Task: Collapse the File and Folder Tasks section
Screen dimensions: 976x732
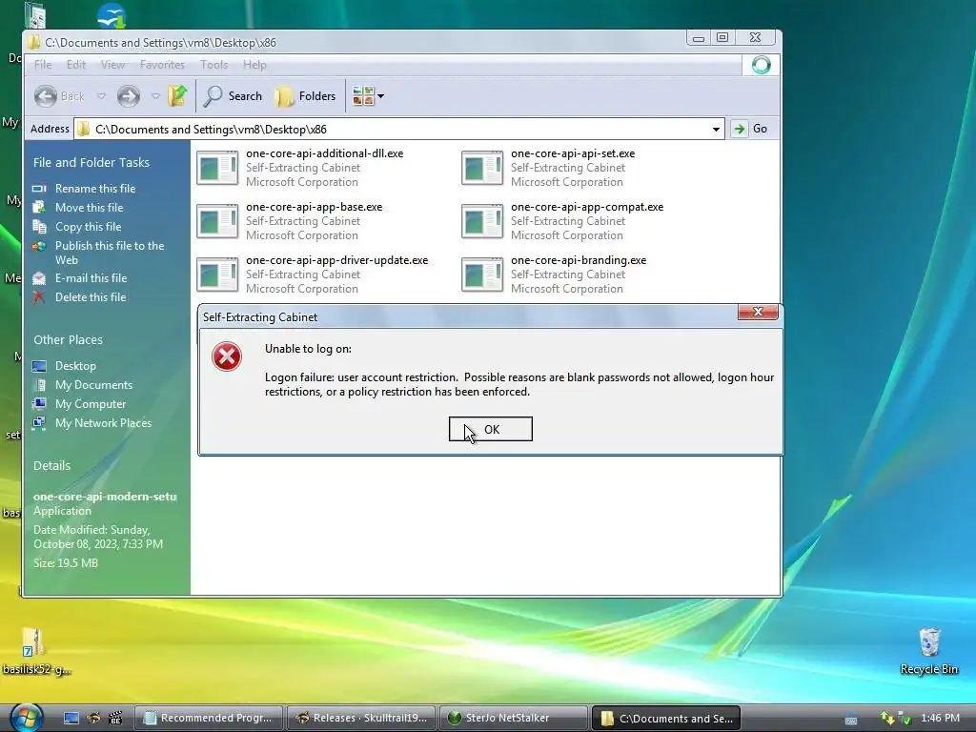Action: pyautogui.click(x=91, y=162)
